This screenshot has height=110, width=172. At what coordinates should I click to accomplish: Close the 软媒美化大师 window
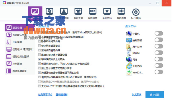(167, 3)
